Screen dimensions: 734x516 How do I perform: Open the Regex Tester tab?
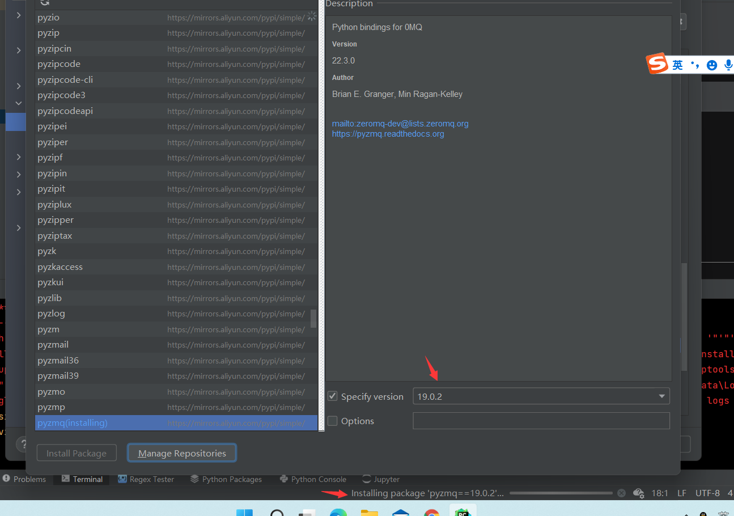(x=146, y=479)
